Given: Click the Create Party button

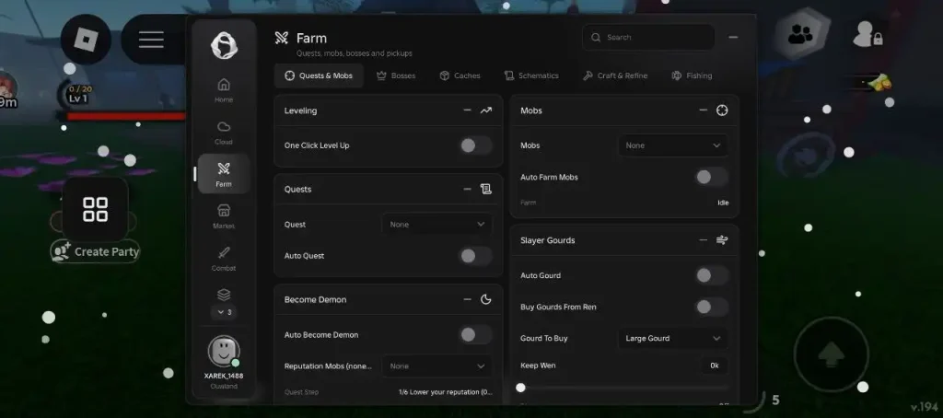Looking at the screenshot, I should (95, 251).
